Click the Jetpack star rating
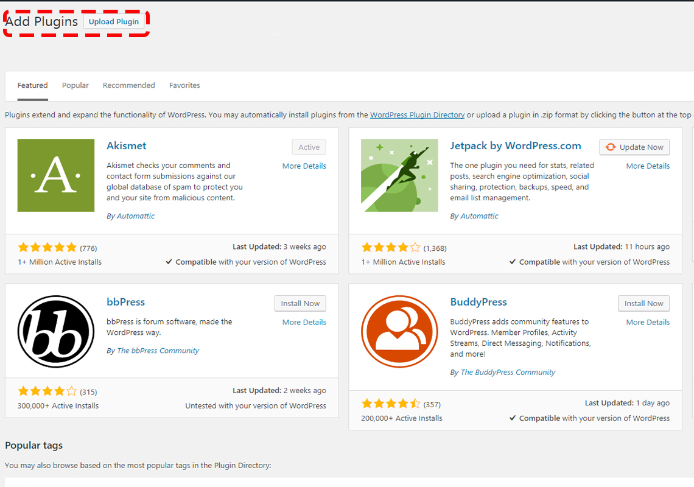 (x=391, y=248)
